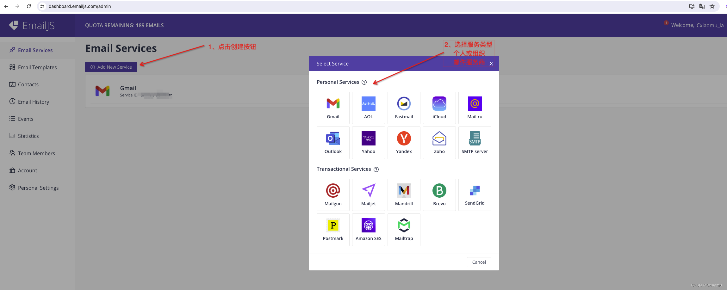This screenshot has height=290, width=727.
Task: Click the Gmail logo in services list
Action: pyautogui.click(x=103, y=91)
